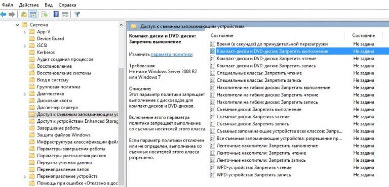Click the Export list toolbar icon
The width and height of the screenshot is (389, 187).
click(45, 15)
